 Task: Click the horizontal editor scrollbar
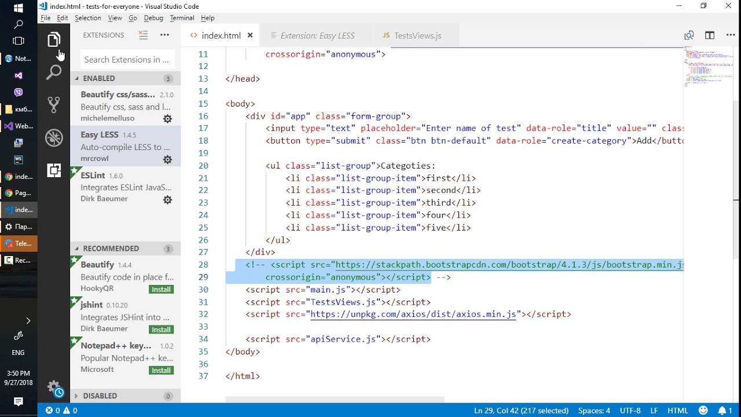click(335, 400)
